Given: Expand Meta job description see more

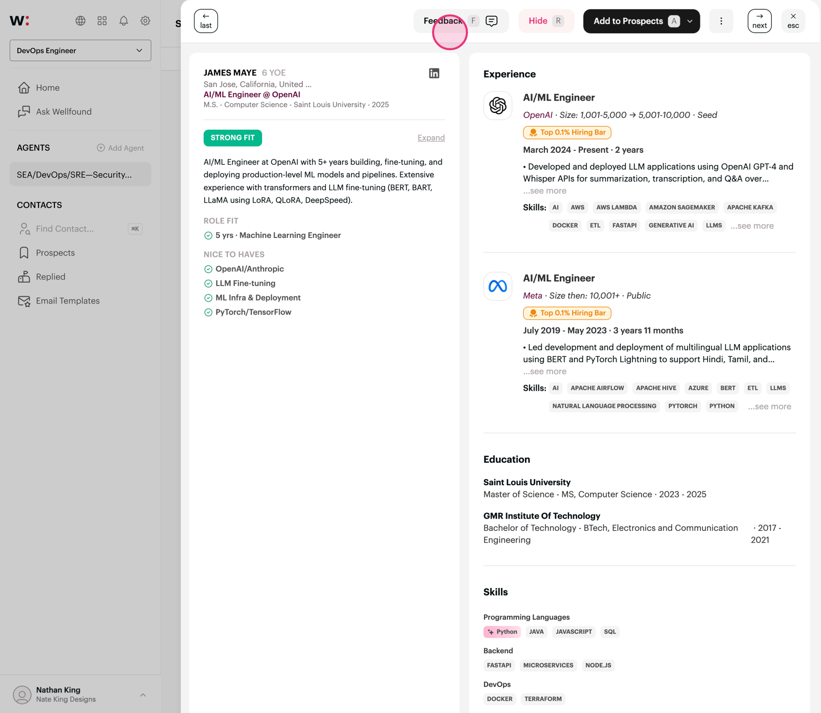Looking at the screenshot, I should [545, 371].
